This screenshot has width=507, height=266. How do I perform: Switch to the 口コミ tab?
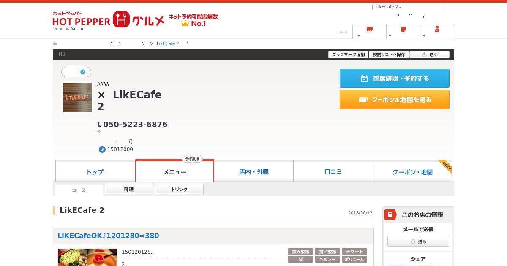(333, 171)
